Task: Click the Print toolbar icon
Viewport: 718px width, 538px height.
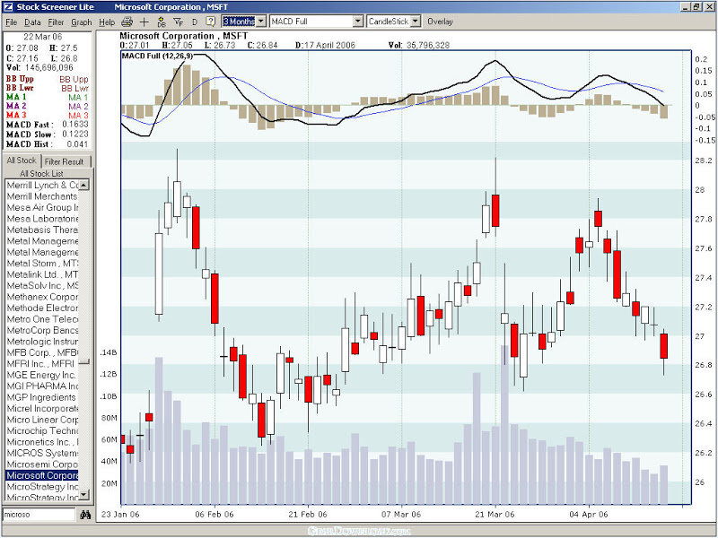Action: [127, 22]
